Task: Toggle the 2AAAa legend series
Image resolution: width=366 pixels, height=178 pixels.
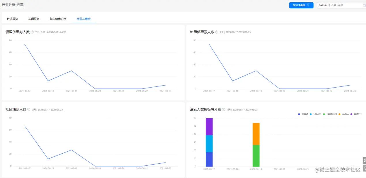Action: [x=344, y=114]
